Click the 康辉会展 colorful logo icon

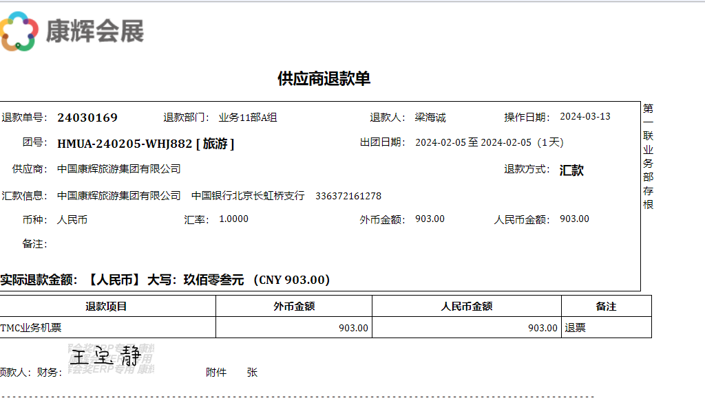[x=19, y=31]
